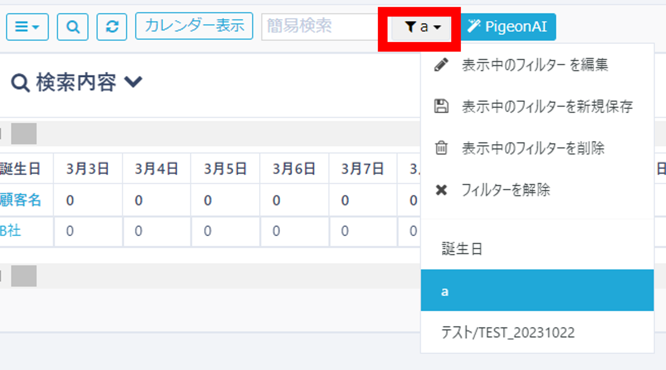Click the PigeonAI button
The height and width of the screenshot is (370, 666).
point(509,26)
